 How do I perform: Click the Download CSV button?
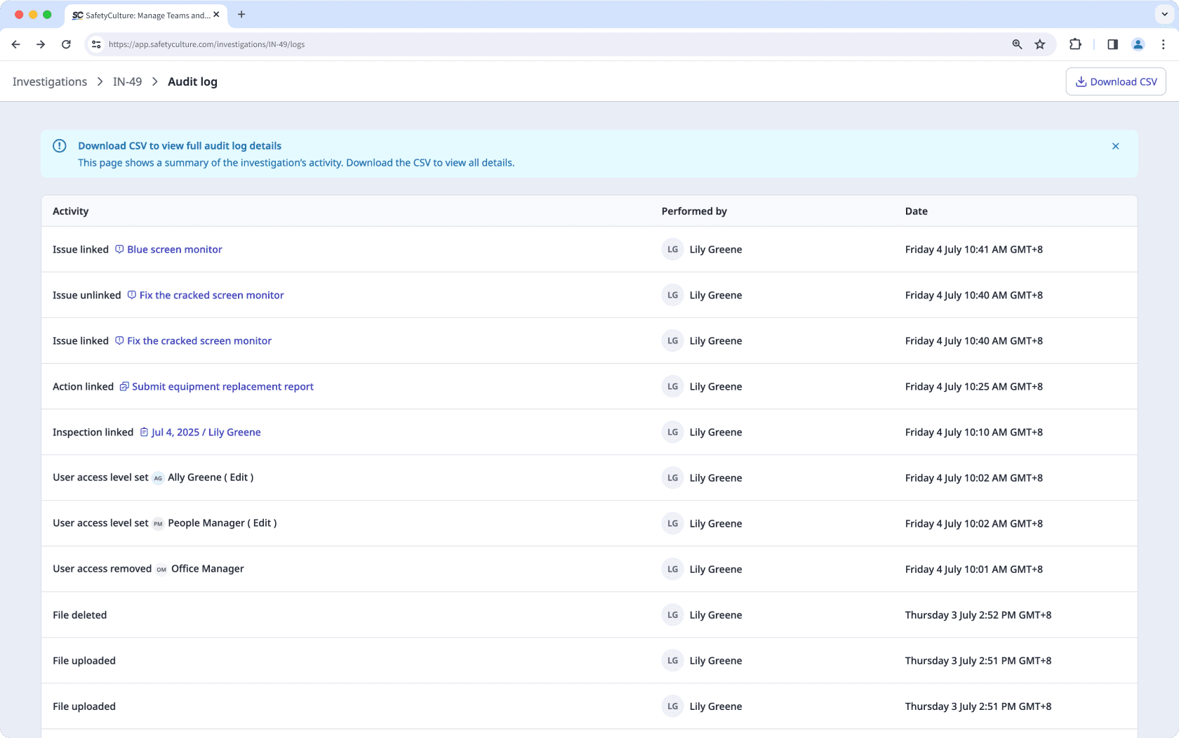(x=1115, y=81)
